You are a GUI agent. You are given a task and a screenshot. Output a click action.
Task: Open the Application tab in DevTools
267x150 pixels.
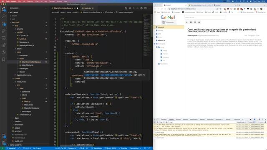(x=210, y=120)
